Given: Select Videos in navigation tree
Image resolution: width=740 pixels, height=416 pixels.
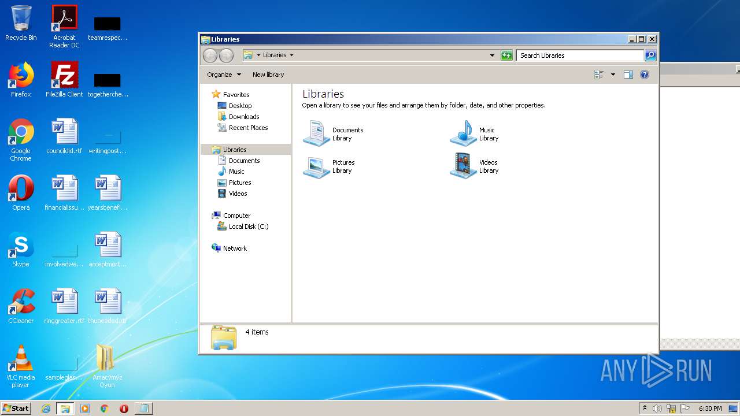Looking at the screenshot, I should (232, 194).
